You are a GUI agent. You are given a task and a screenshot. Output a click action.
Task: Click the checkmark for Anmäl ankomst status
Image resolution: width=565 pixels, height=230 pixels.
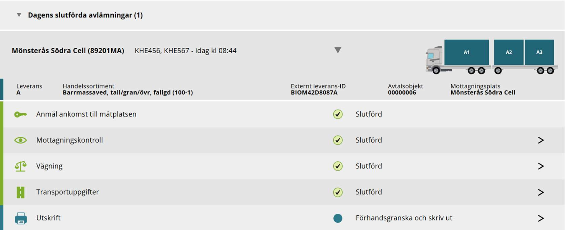coord(338,114)
